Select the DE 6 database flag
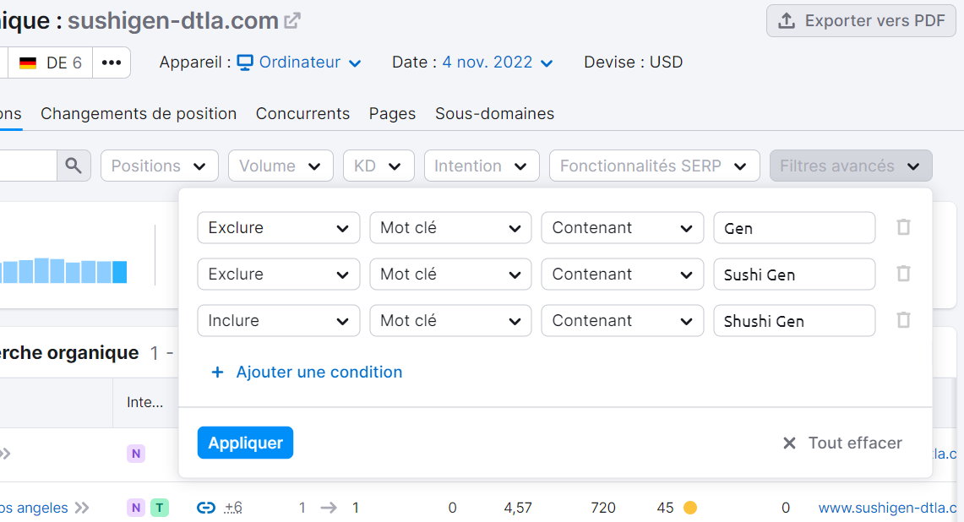Screen dimensions: 964x522 [x=51, y=63]
